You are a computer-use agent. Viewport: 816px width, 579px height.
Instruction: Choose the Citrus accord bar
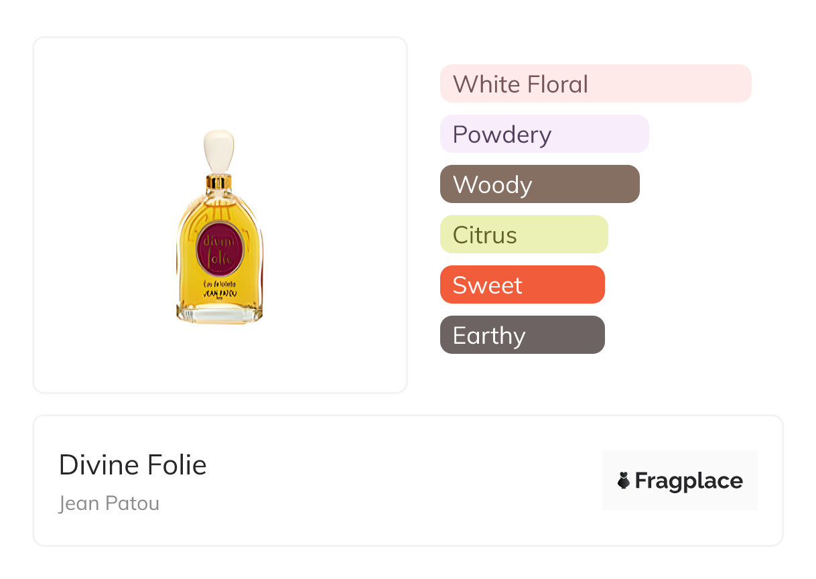(523, 235)
